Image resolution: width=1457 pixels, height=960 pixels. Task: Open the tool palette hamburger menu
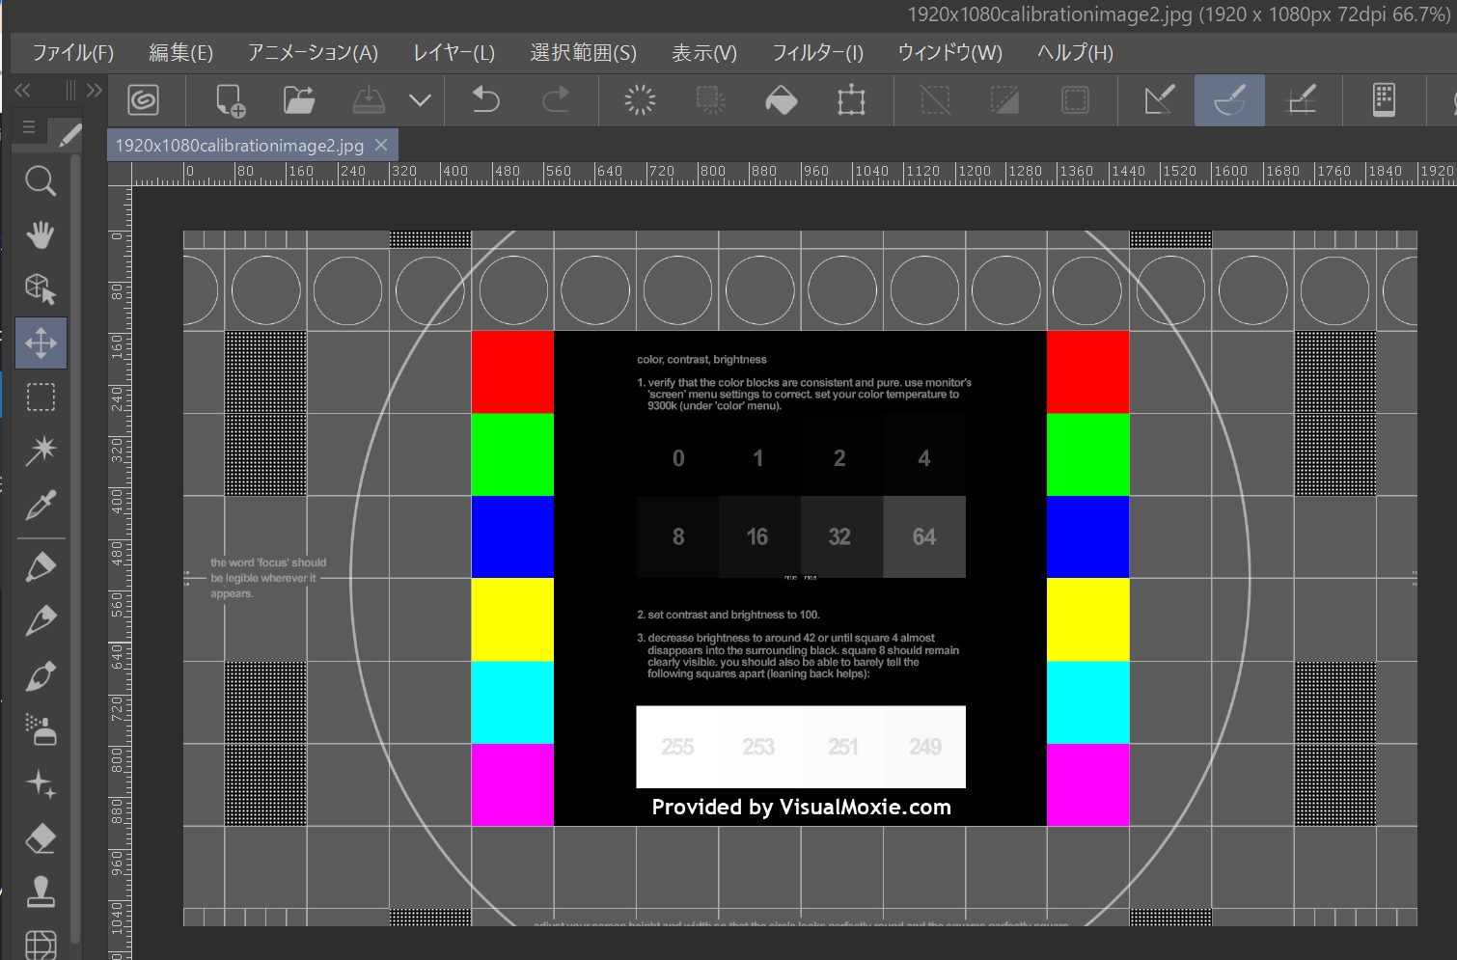(29, 127)
